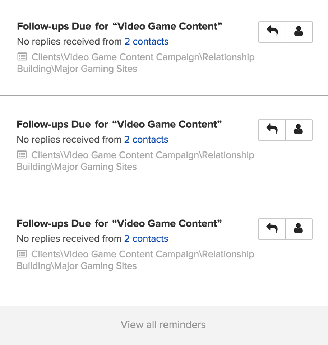Viewport: 328px width, 345px height.
Task: Click the list icon beside the first reminder's path
Action: 22,57
